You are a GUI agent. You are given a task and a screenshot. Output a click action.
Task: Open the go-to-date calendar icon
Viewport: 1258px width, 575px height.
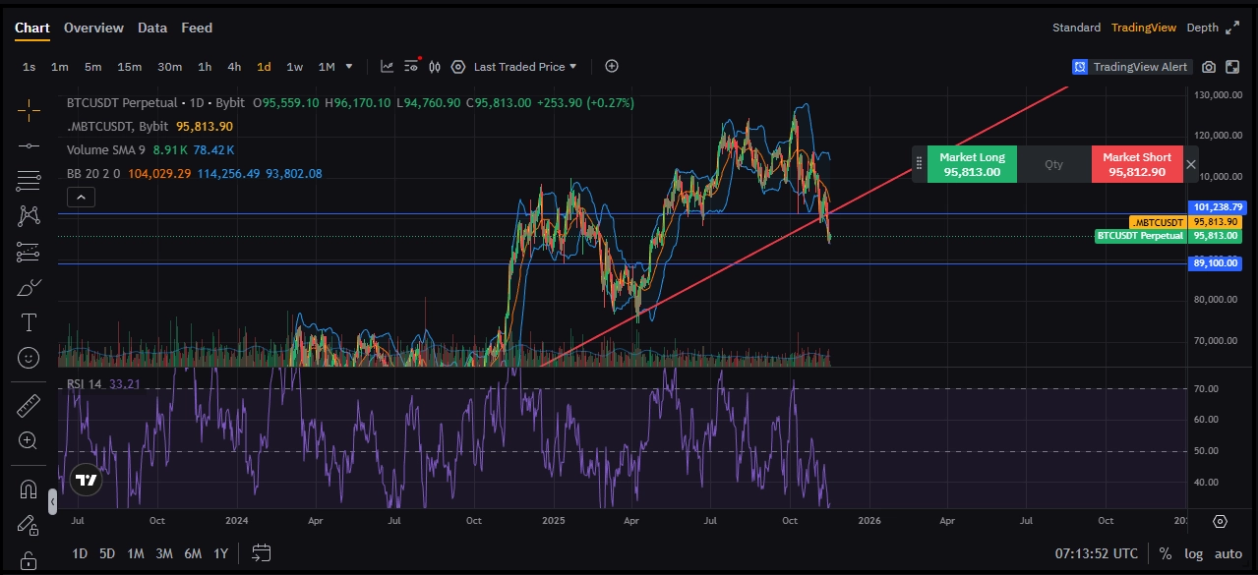coord(262,553)
